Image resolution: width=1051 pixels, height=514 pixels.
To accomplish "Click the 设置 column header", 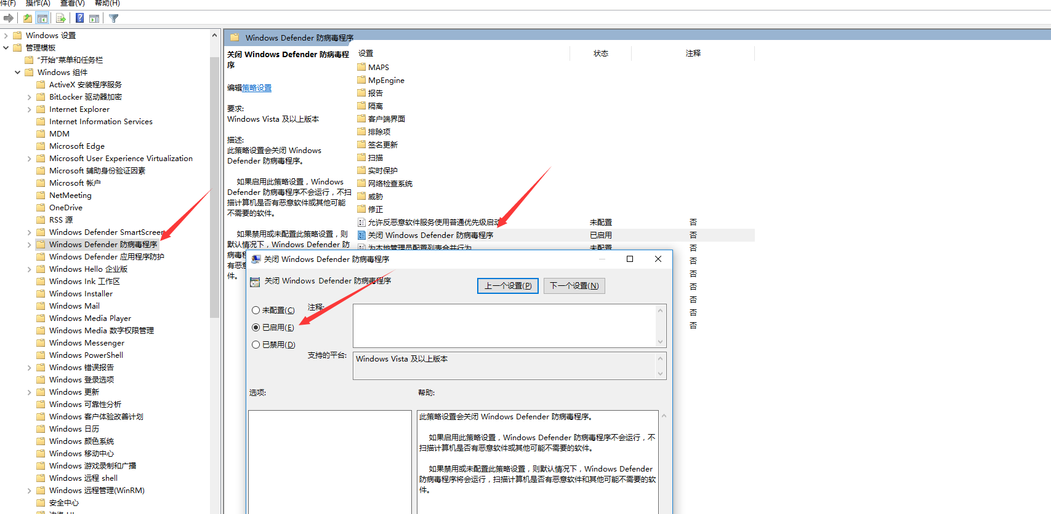I will click(366, 53).
